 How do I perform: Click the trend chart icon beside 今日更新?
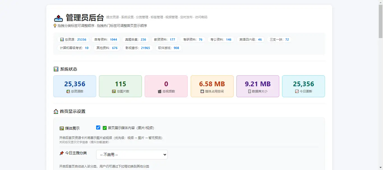click(297, 91)
